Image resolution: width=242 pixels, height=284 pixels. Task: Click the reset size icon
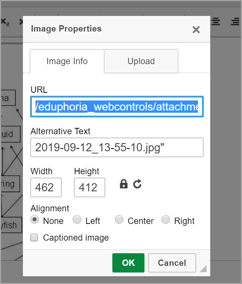coord(137,184)
